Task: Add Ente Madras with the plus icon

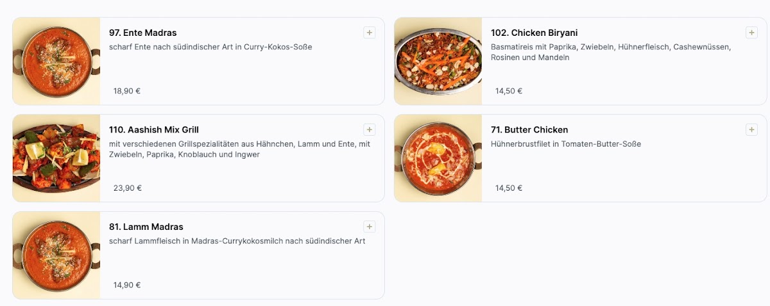Action: point(369,33)
